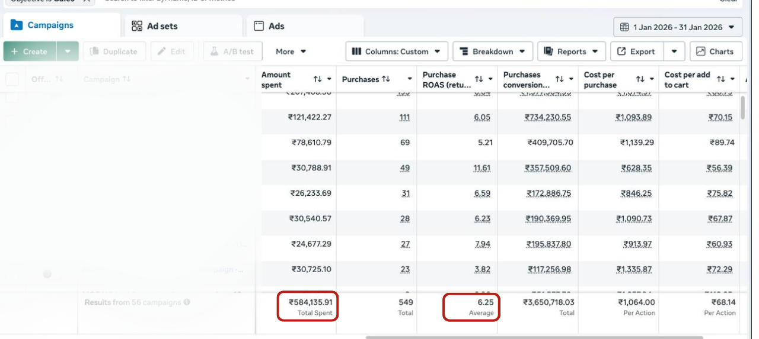Viewport: 759px width, 339px height.
Task: Tick the select-all campaigns checkbox
Action: click(12, 79)
